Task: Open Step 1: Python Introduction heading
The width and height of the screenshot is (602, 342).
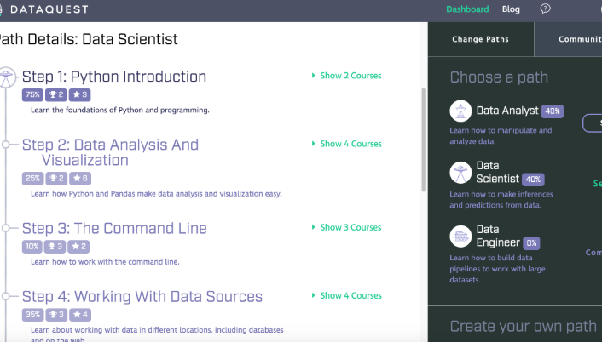Action: [114, 77]
